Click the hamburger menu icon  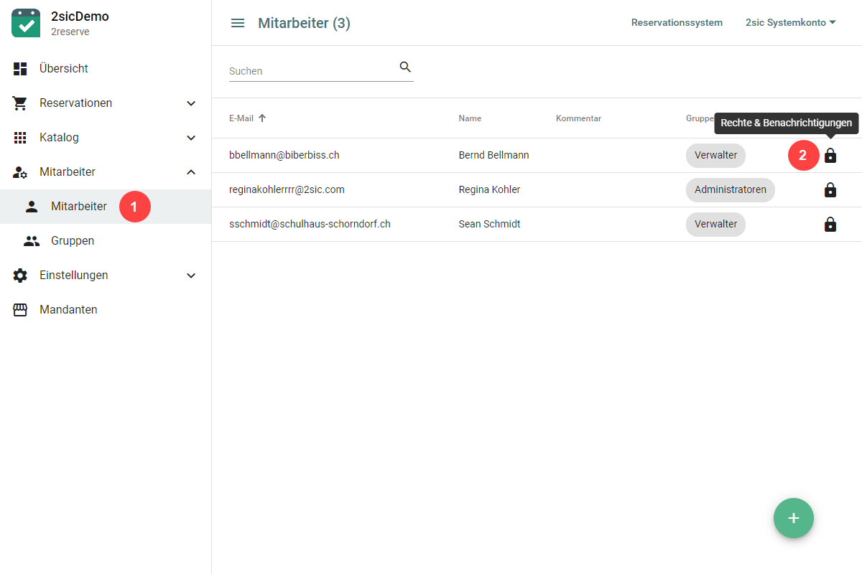238,23
